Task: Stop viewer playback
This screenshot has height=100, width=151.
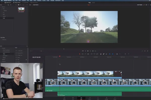Action: pos(88,51)
